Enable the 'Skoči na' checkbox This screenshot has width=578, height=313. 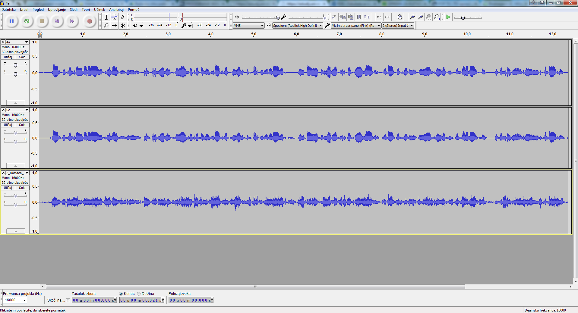(68, 300)
